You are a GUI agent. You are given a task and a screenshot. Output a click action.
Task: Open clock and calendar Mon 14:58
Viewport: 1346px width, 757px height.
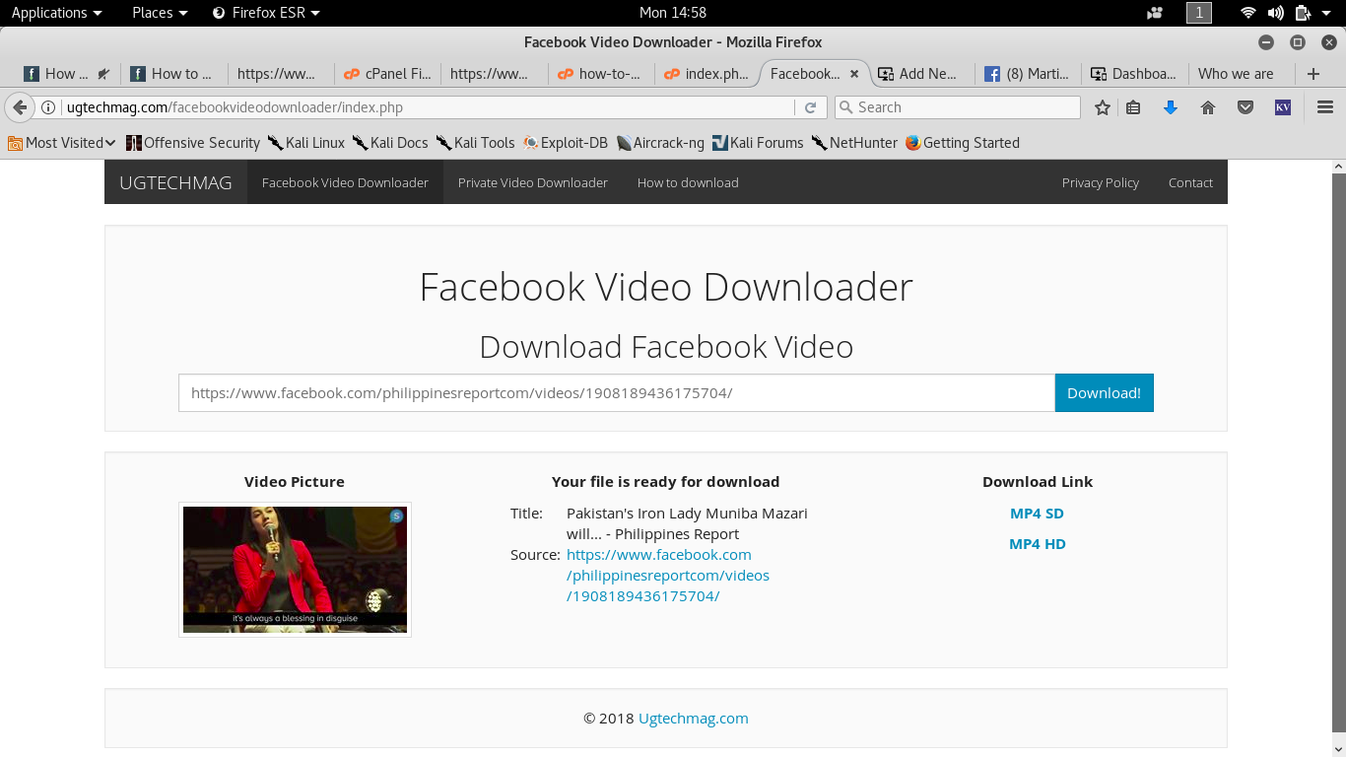pyautogui.click(x=673, y=13)
